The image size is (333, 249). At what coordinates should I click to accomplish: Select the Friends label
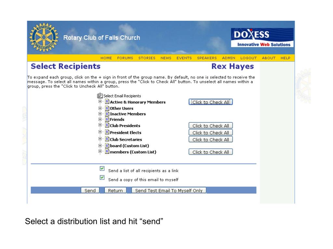pyautogui.click(x=117, y=119)
